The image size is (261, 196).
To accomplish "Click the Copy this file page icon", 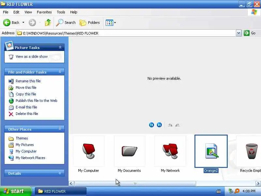I will pyautogui.click(x=11, y=94).
